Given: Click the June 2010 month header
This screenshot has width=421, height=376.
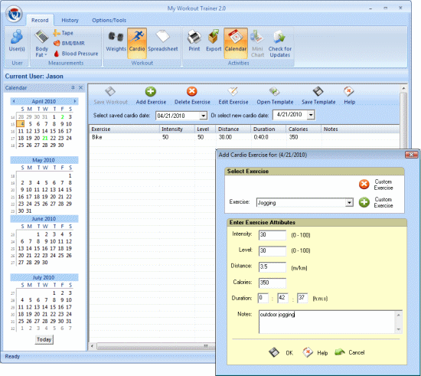Looking at the screenshot, I should pos(44,218).
